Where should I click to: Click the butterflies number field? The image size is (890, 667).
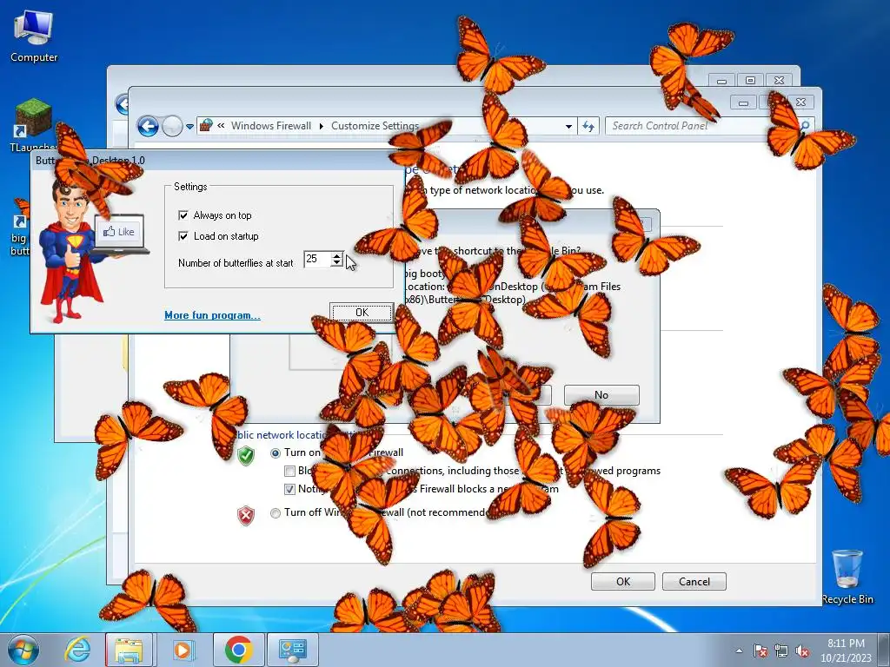[318, 259]
